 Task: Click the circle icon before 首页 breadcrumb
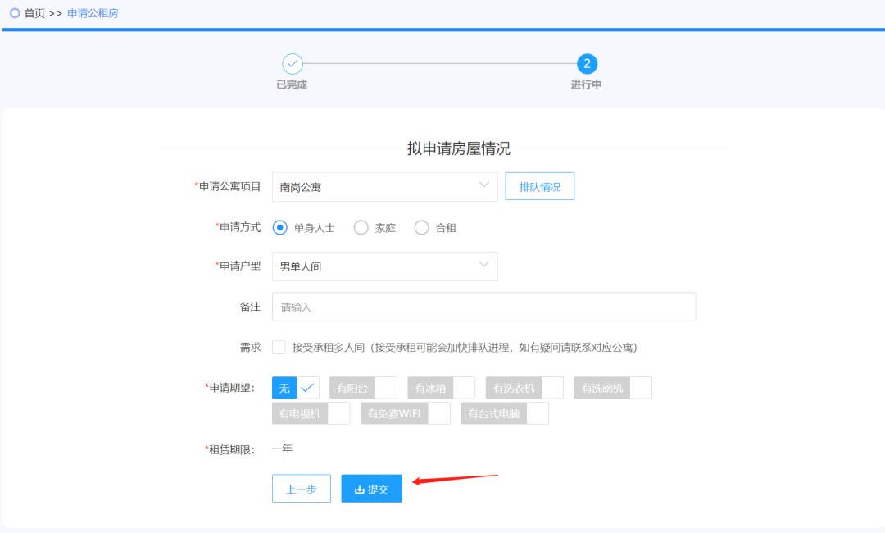[x=14, y=12]
